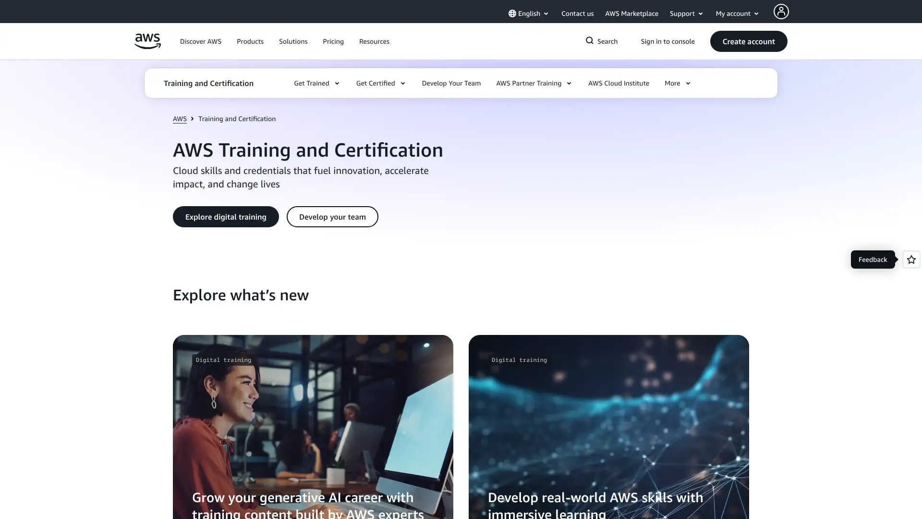
Task: Open the Support dropdown menu
Action: click(x=686, y=13)
